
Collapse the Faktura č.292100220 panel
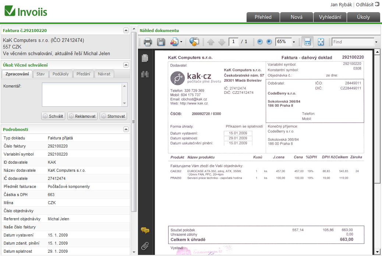point(126,31)
